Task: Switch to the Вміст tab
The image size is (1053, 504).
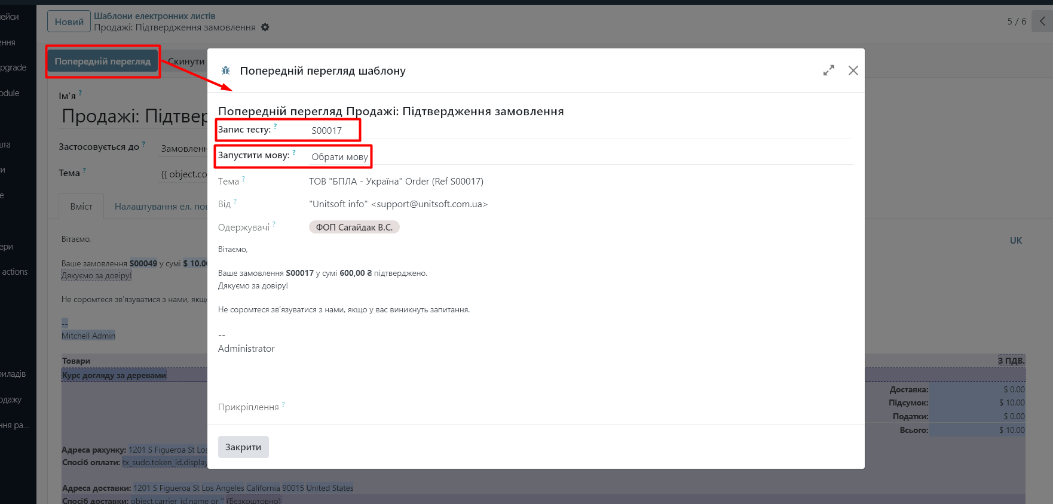Action: click(x=81, y=207)
